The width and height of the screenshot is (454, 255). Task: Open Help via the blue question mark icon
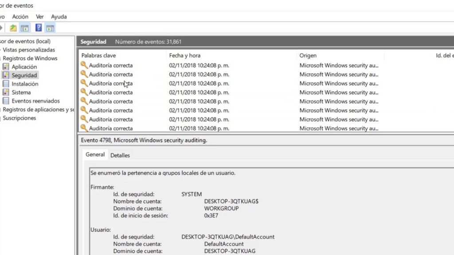[39, 27]
